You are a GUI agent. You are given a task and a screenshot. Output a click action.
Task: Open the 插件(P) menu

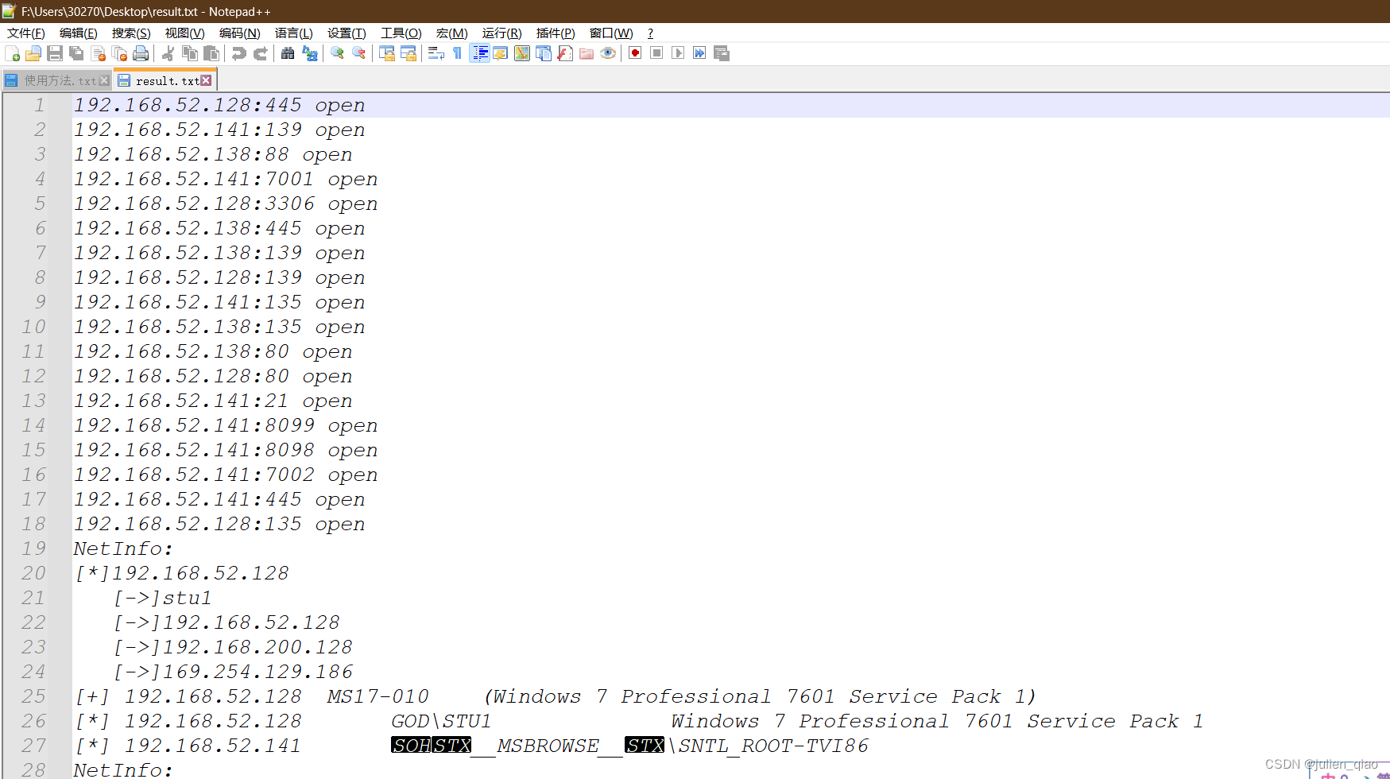pos(556,33)
